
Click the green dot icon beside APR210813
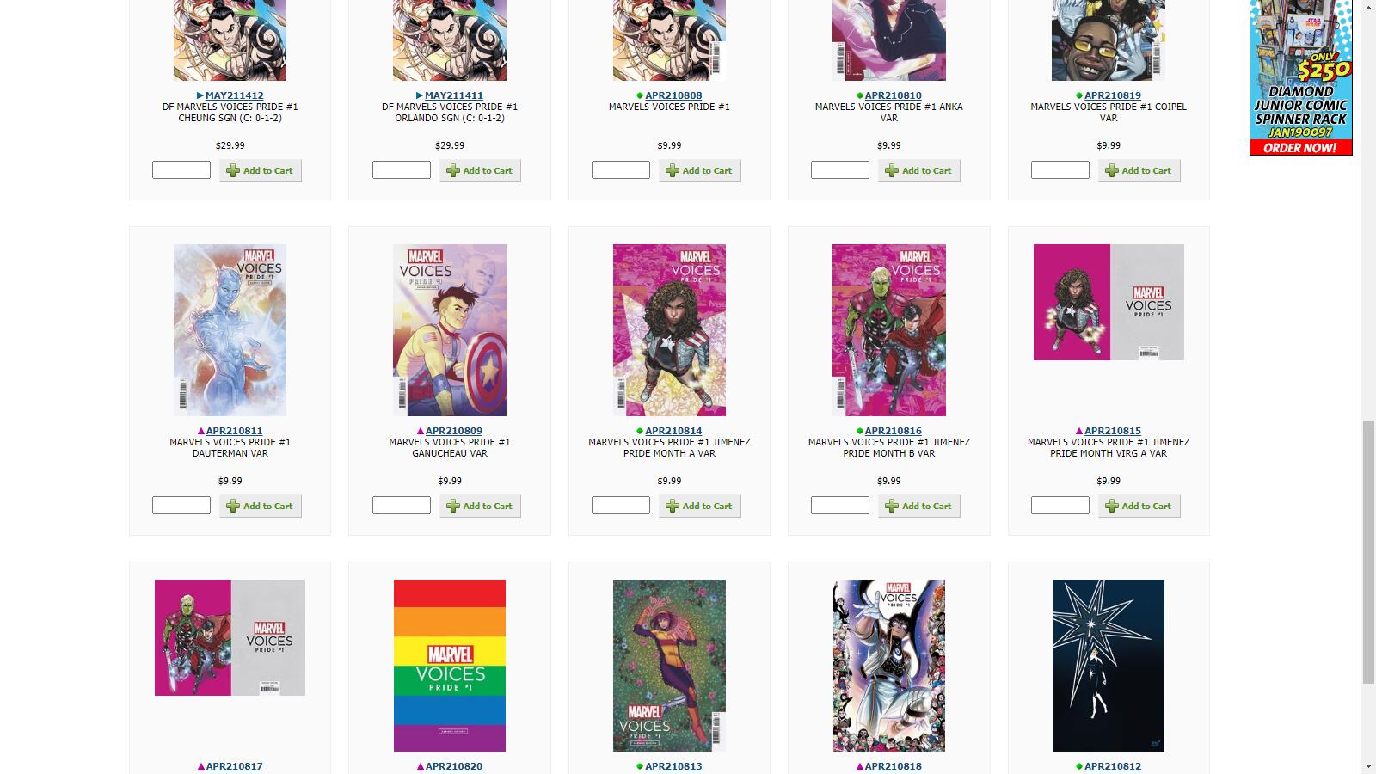(640, 766)
